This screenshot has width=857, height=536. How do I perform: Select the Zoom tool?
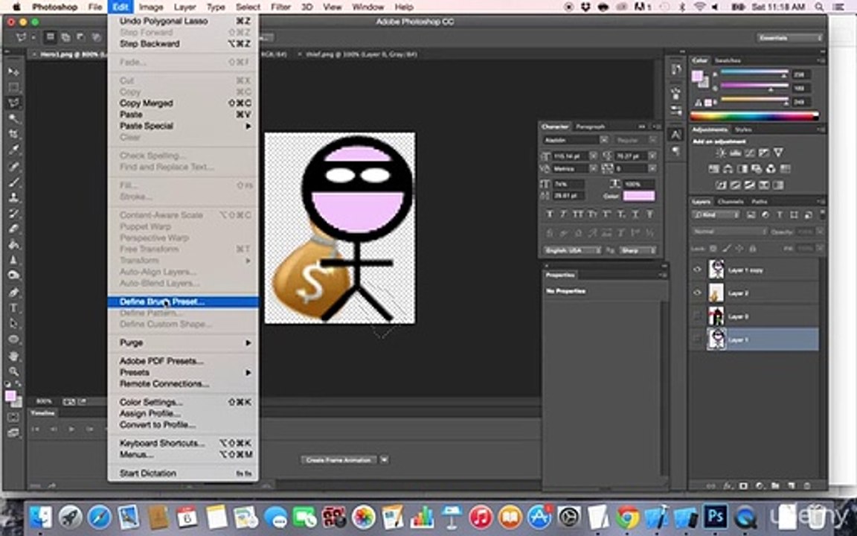tap(13, 372)
